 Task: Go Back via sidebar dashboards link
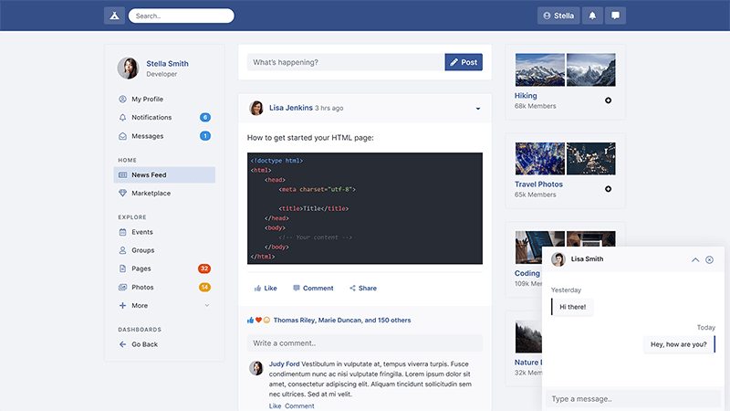pos(143,344)
